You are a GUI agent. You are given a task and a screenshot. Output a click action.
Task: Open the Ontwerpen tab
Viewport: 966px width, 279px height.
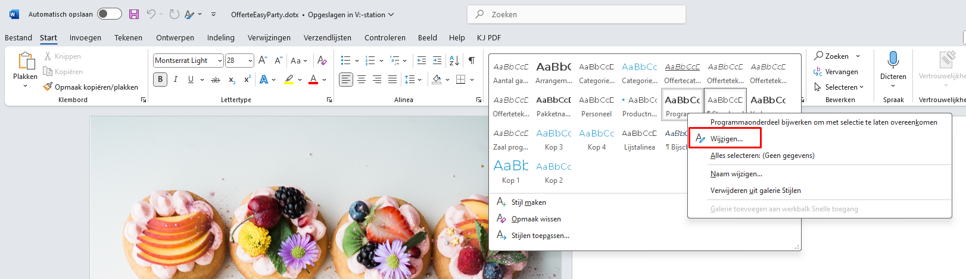coord(175,37)
